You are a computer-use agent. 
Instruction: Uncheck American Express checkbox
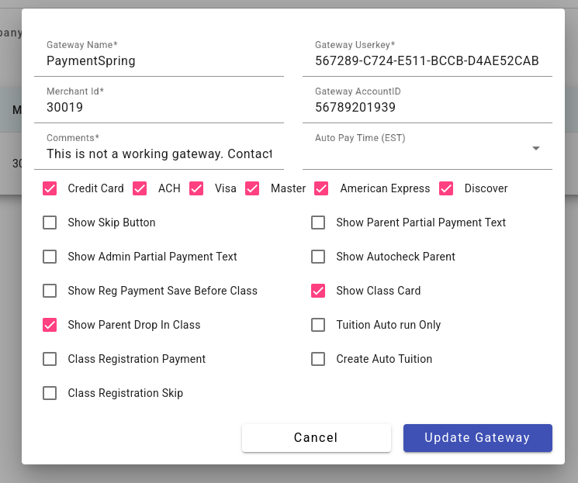click(x=321, y=188)
